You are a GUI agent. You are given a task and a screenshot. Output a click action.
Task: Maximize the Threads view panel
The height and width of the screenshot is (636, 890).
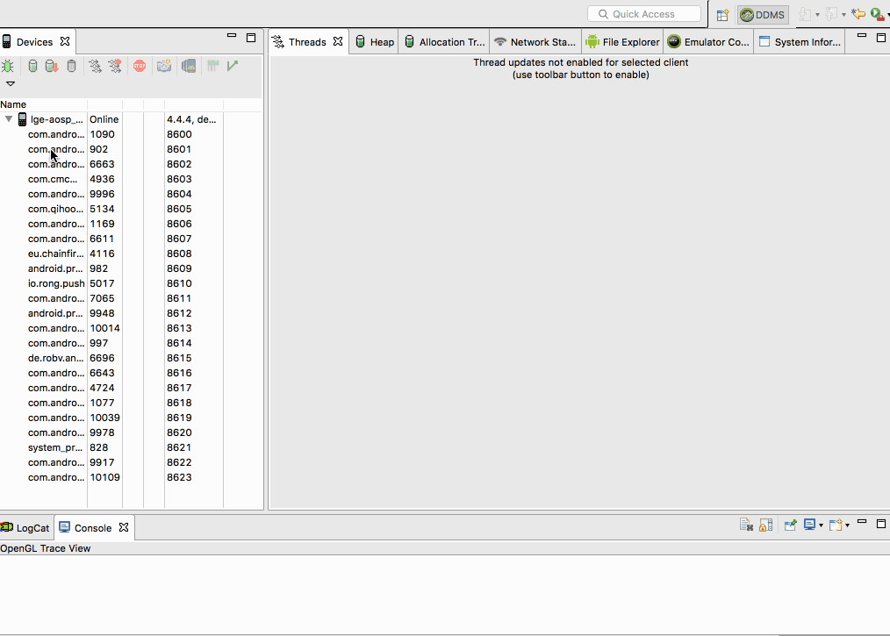(x=881, y=38)
